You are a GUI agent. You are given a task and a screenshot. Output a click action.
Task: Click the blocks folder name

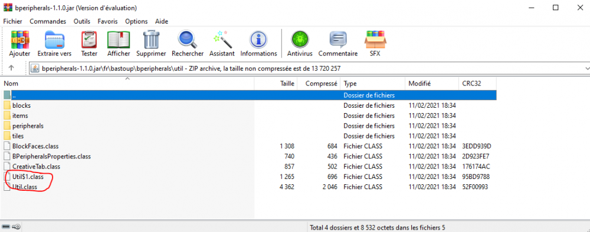21,105
